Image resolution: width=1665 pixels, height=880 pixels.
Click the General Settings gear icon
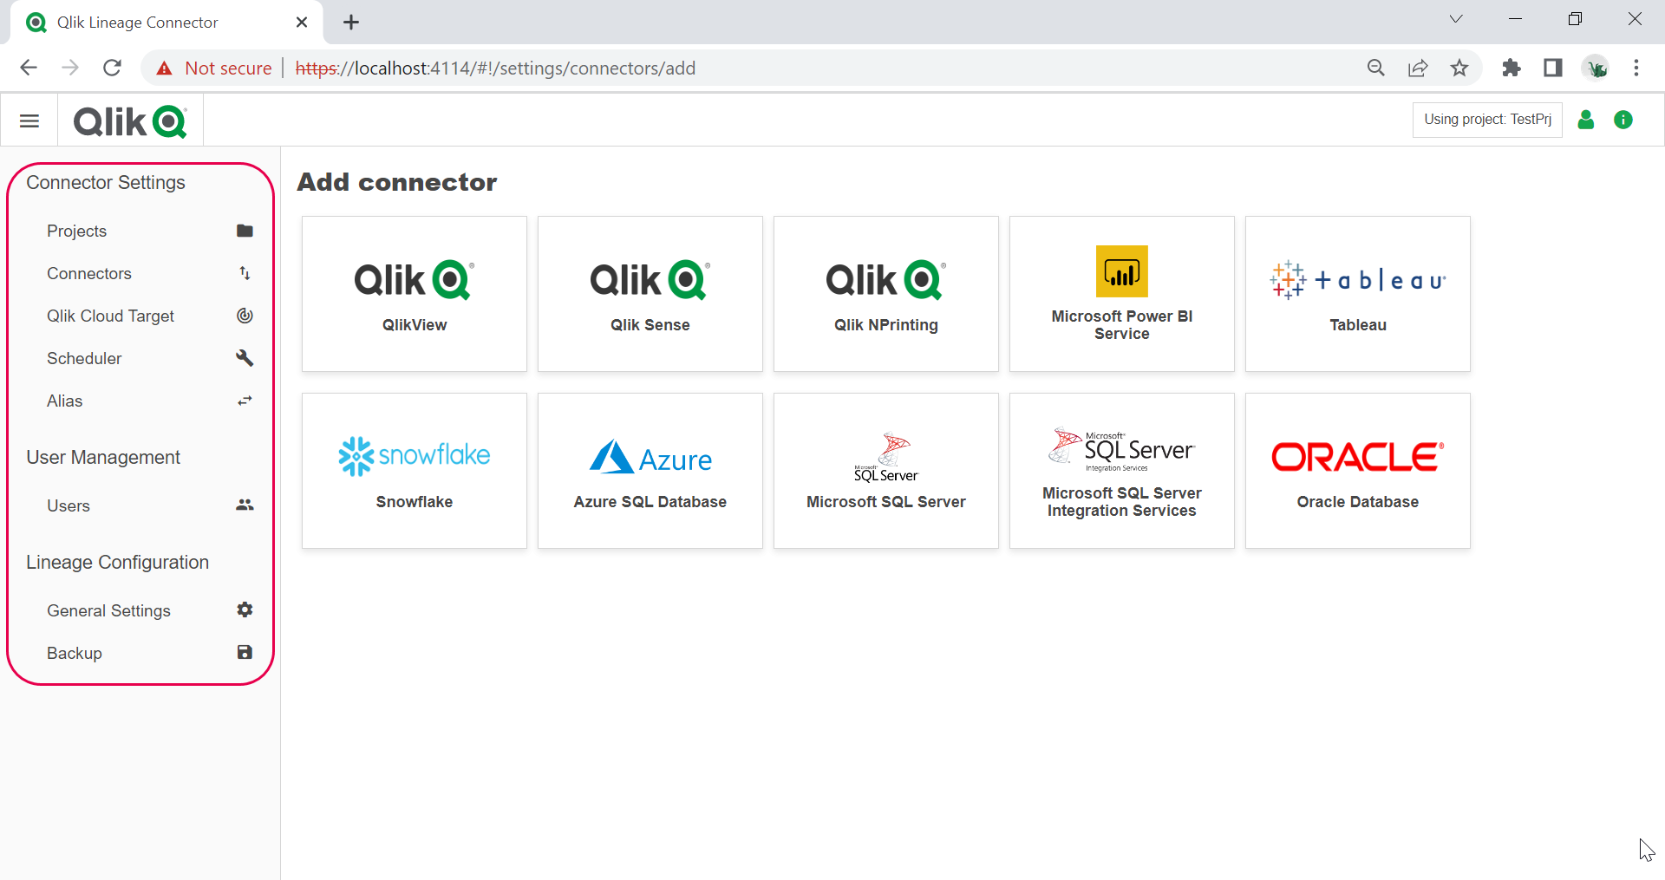pyautogui.click(x=245, y=609)
